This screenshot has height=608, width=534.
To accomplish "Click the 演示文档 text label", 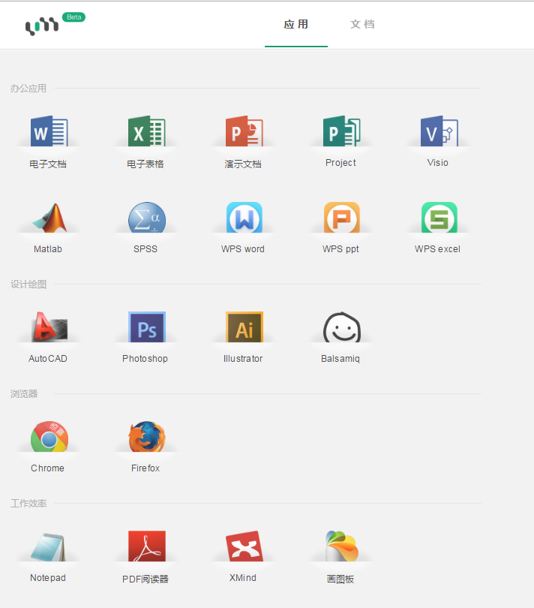I will coord(243,164).
